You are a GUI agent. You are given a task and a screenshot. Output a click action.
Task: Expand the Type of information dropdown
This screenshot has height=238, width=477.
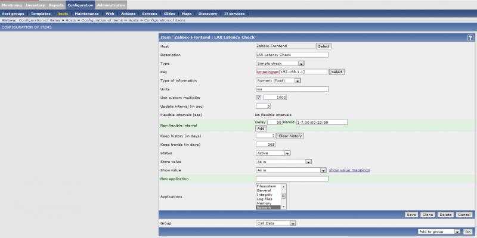point(278,80)
